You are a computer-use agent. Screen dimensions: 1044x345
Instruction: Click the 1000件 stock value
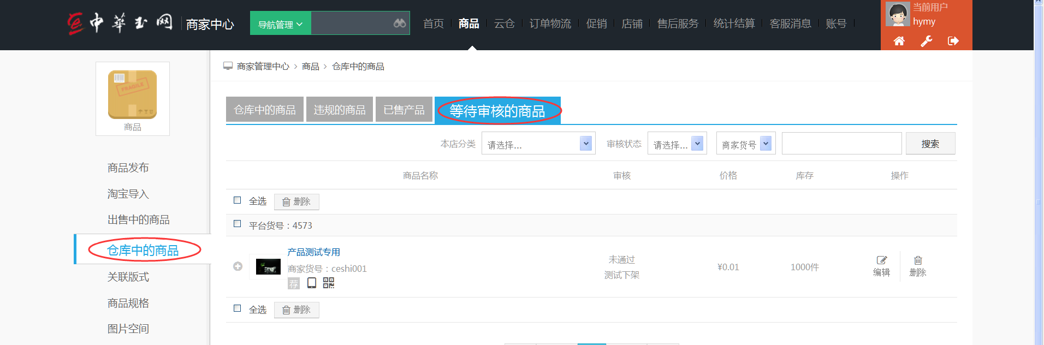pyautogui.click(x=804, y=267)
